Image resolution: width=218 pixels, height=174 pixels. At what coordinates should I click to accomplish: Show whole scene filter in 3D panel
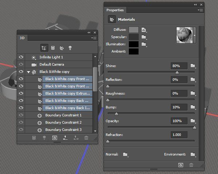click(x=44, y=48)
